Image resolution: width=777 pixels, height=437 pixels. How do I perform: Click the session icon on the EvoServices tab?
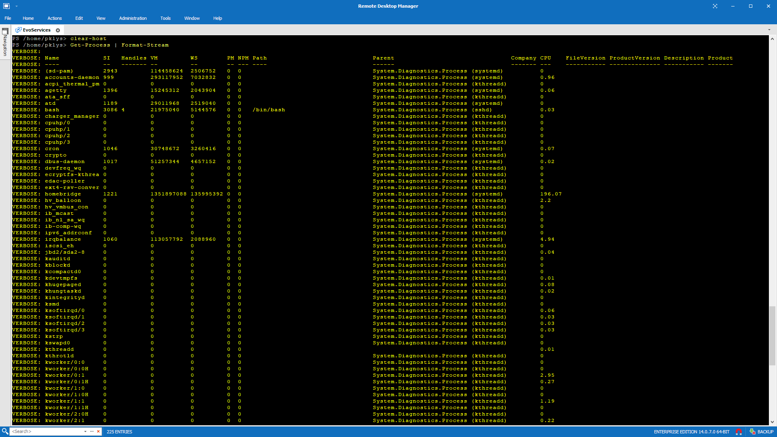(19, 30)
